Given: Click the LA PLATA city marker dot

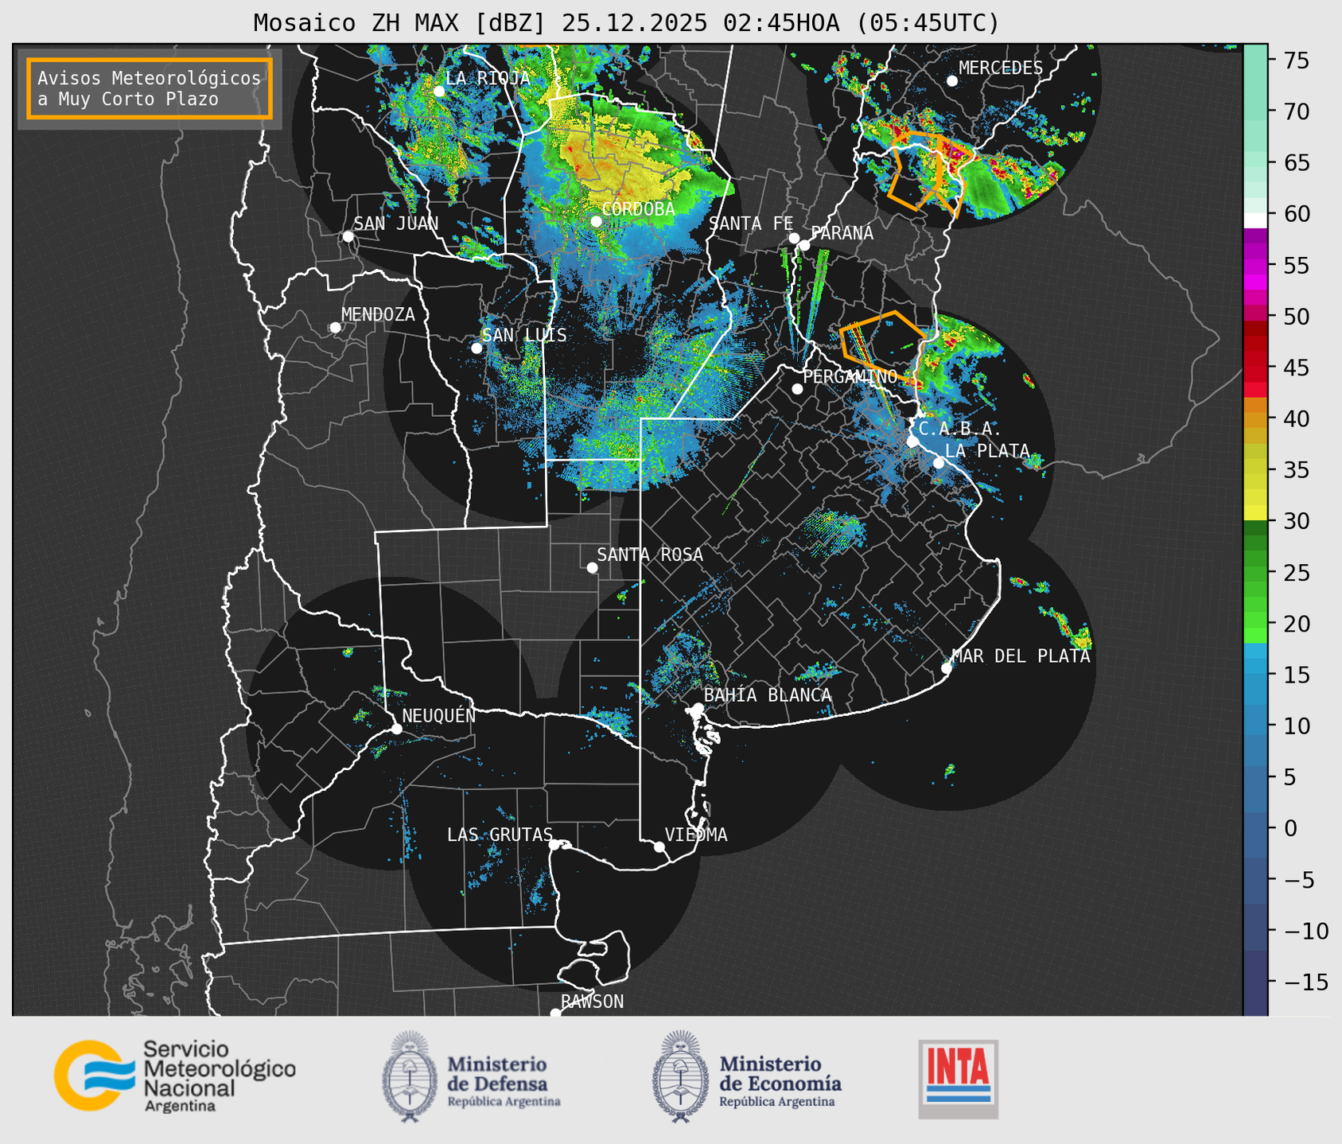Looking at the screenshot, I should click(x=939, y=463).
